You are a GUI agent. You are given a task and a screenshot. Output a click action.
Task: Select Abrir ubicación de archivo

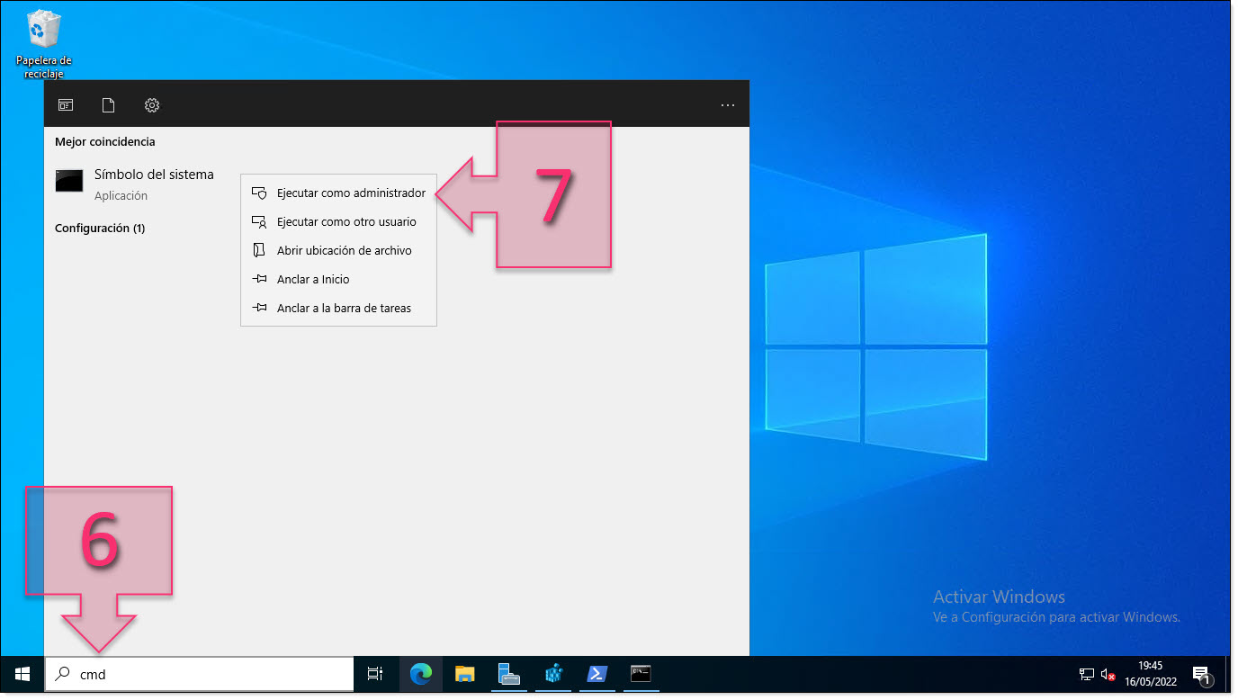pos(345,250)
